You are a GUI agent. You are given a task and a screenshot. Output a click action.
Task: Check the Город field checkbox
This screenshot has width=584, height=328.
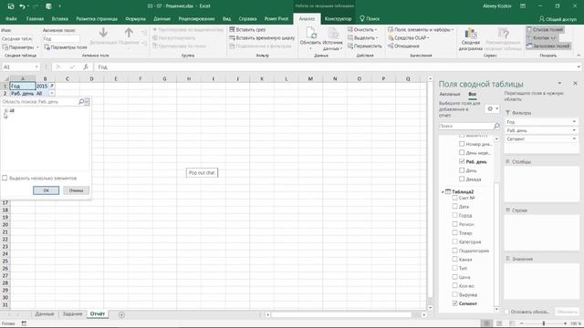click(x=454, y=215)
